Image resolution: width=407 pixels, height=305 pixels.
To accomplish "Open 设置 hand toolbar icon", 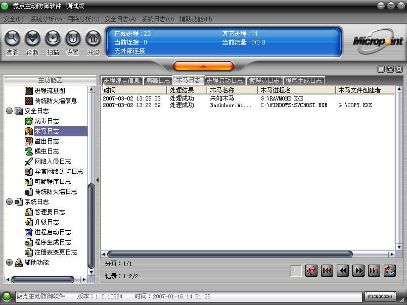I will coord(73,38).
